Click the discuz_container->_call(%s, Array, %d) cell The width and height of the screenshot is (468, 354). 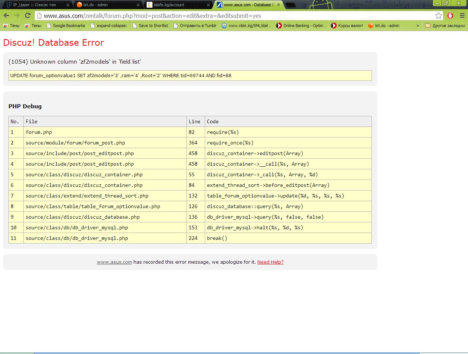pyautogui.click(x=288, y=174)
